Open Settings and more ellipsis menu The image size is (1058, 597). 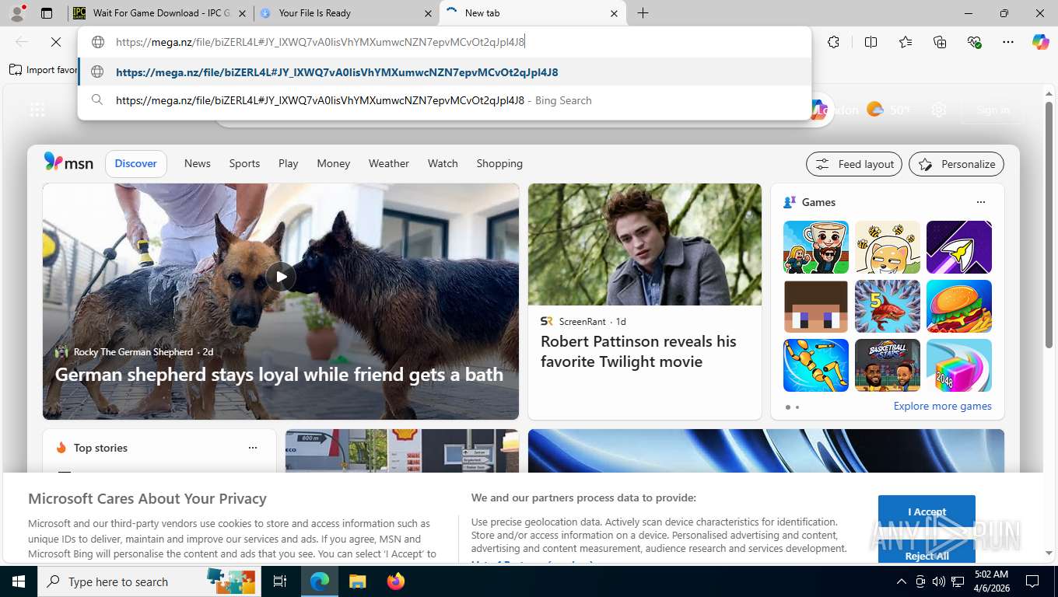1008,42
